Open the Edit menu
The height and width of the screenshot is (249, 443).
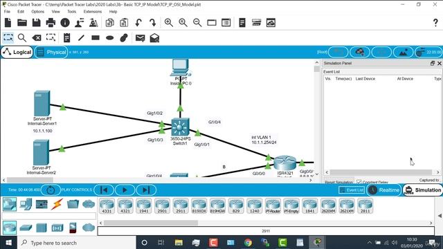pyautogui.click(x=21, y=12)
